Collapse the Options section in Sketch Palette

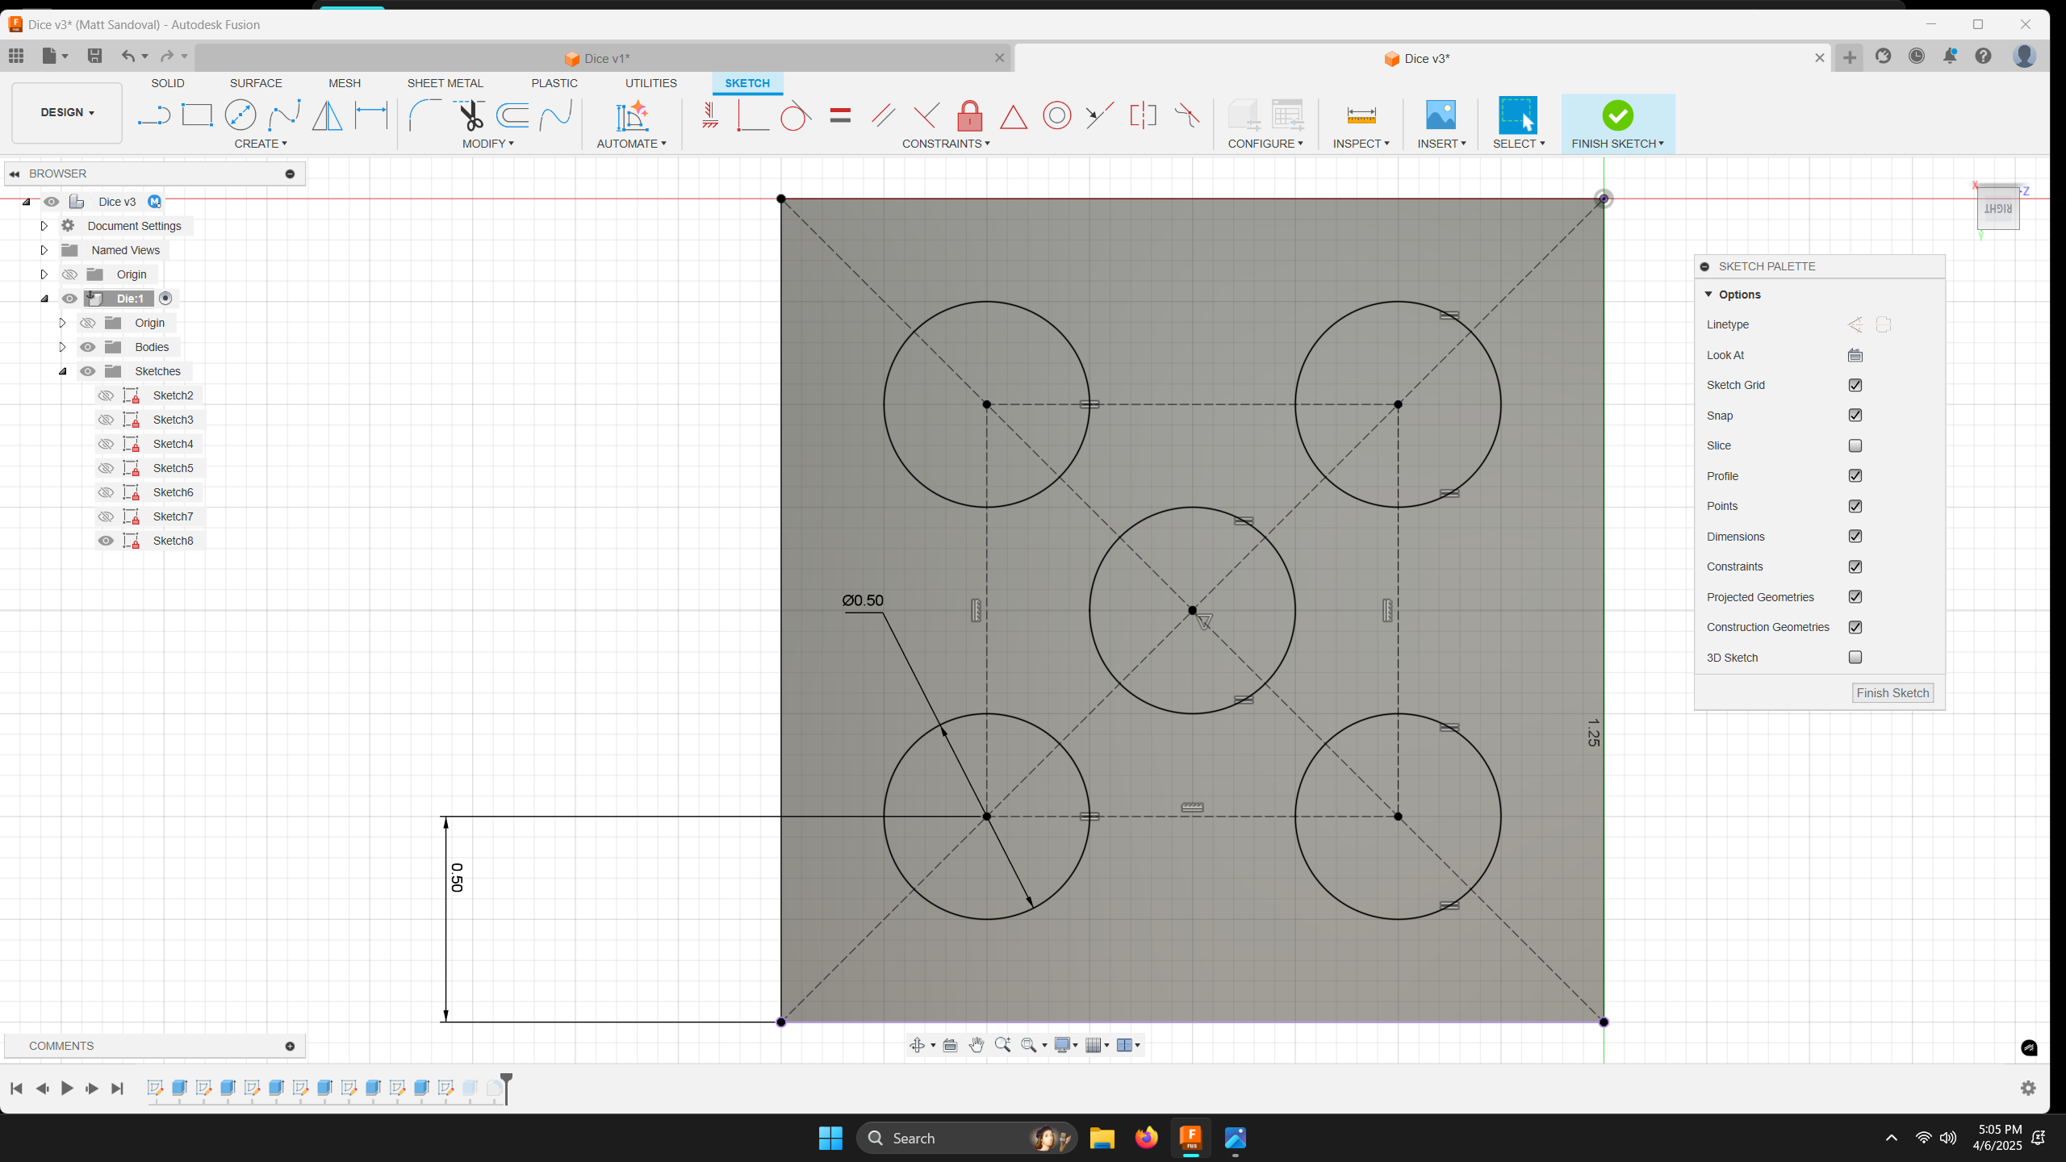pos(1708,295)
